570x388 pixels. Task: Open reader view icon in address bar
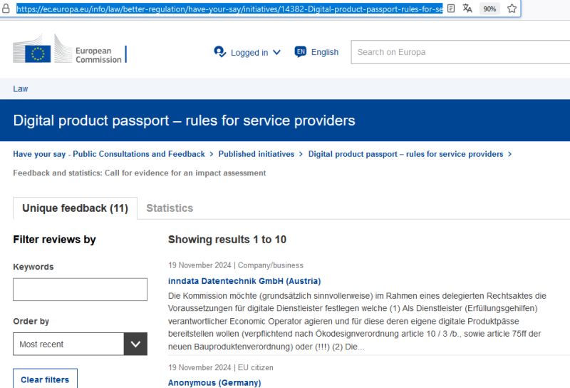[451, 9]
